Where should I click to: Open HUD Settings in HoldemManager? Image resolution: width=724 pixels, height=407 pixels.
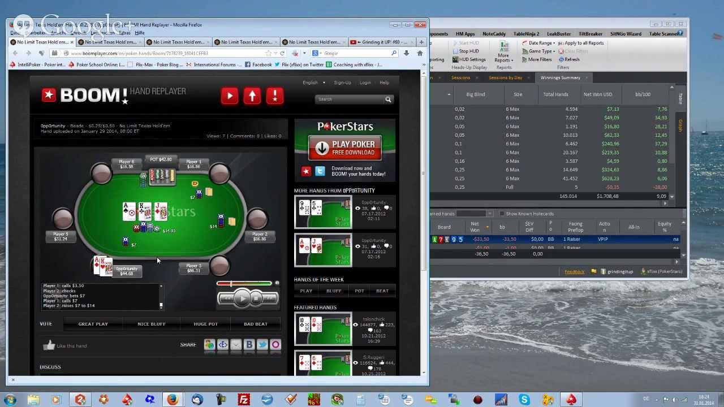point(469,59)
